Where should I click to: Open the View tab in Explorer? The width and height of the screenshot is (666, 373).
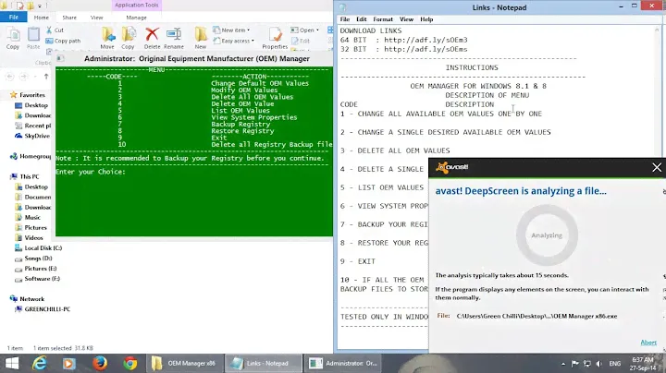point(97,17)
